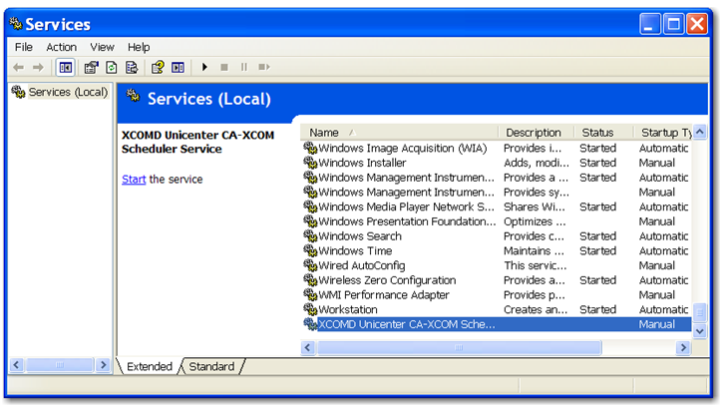Click the Start Service play icon

204,67
